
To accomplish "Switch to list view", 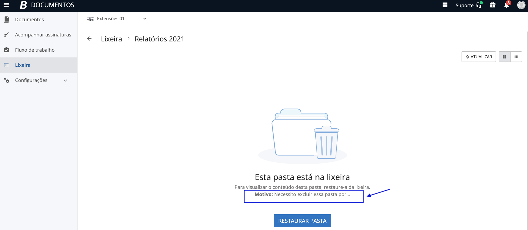I will [x=516, y=57].
